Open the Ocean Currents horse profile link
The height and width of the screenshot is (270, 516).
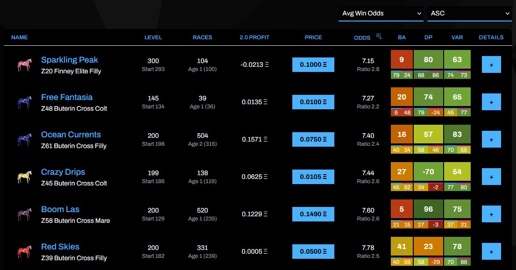tap(71, 134)
